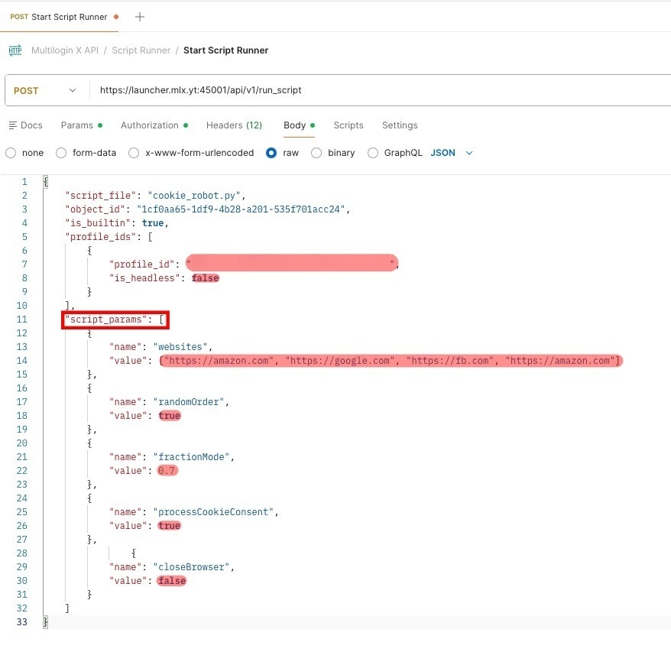671x652 pixels.
Task: Open the JSON language selector dropdown
Action: pos(450,153)
